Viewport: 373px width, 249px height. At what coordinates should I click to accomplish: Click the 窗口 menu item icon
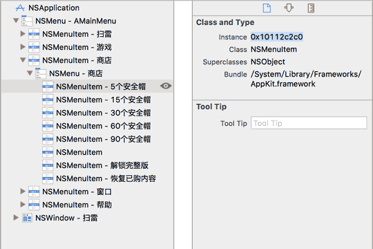point(34,192)
